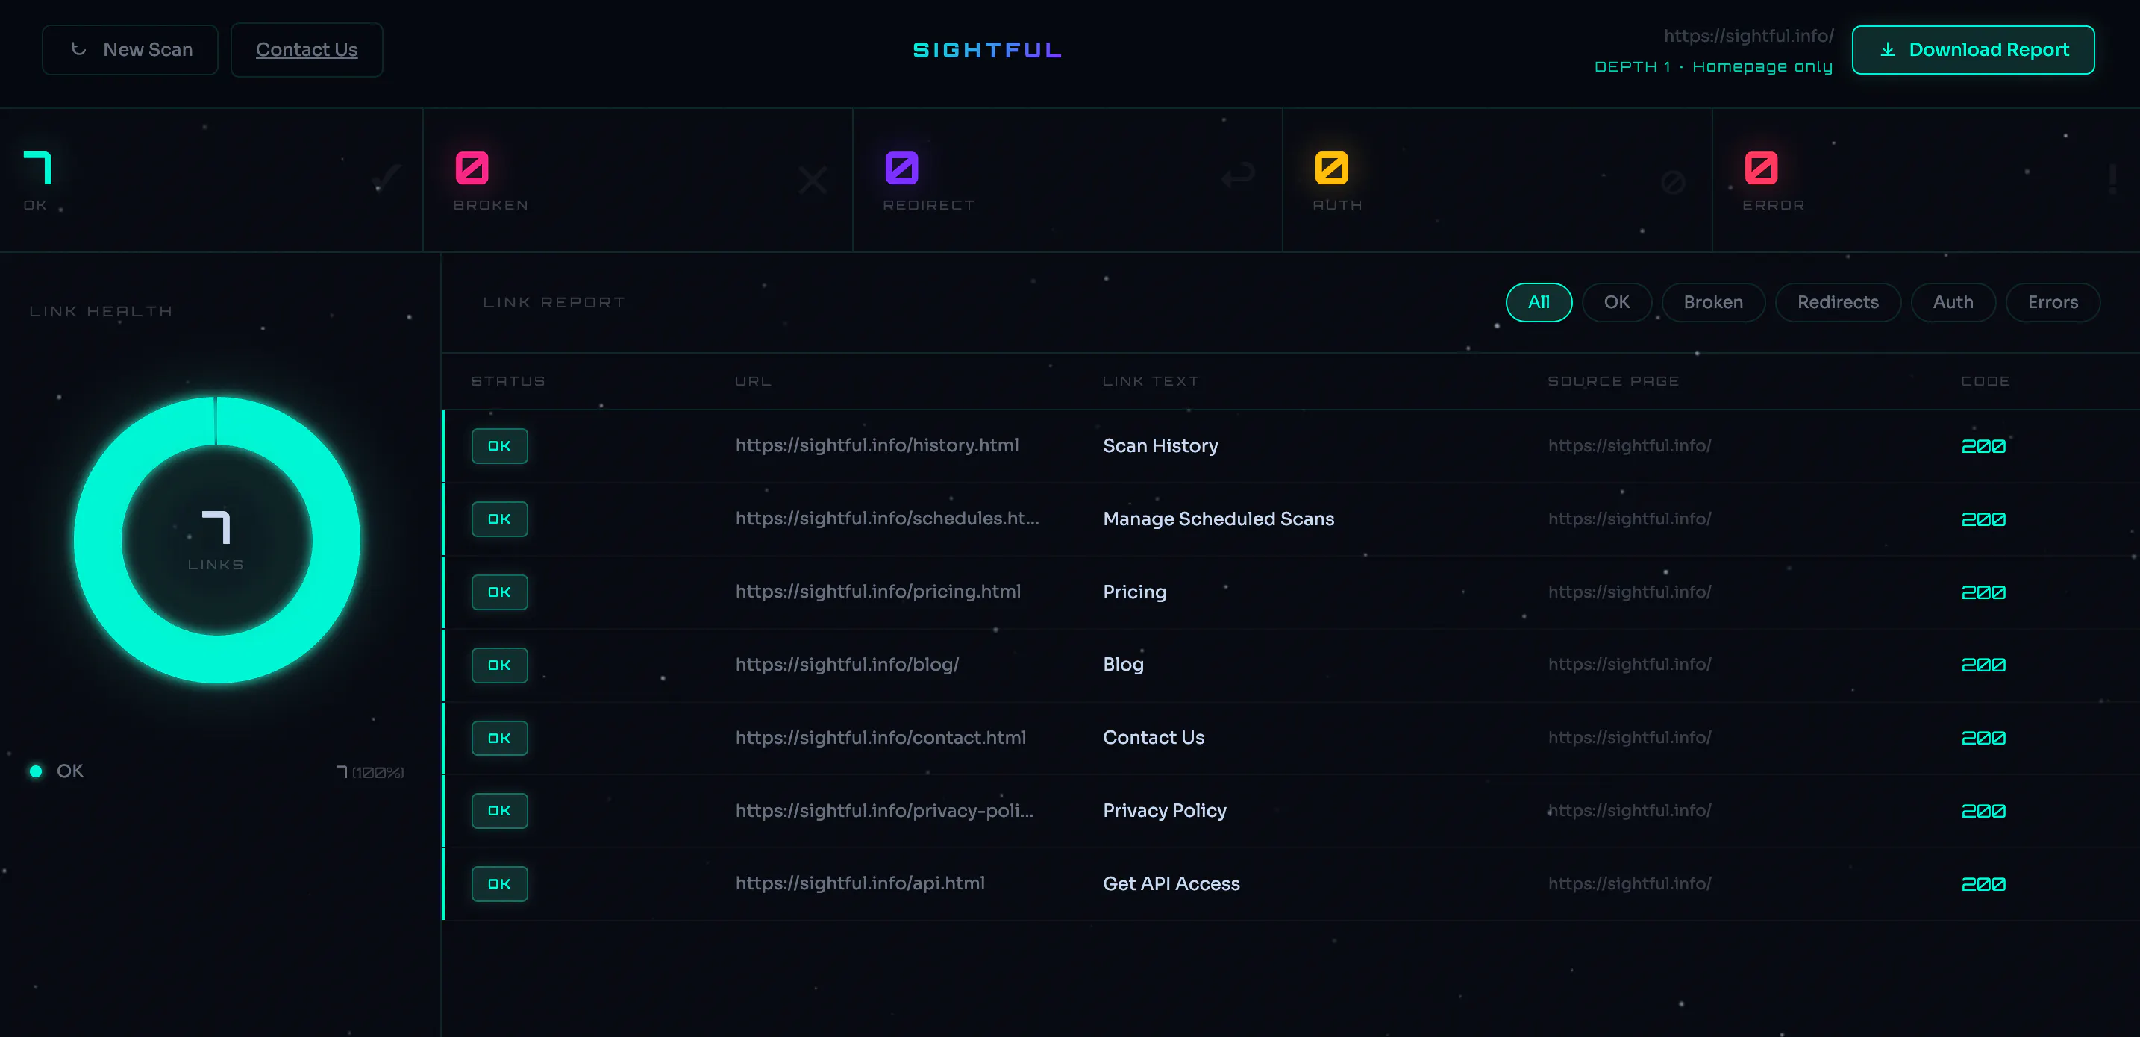Click the Download Report button
Viewport: 2140px width, 1037px height.
tap(1973, 50)
